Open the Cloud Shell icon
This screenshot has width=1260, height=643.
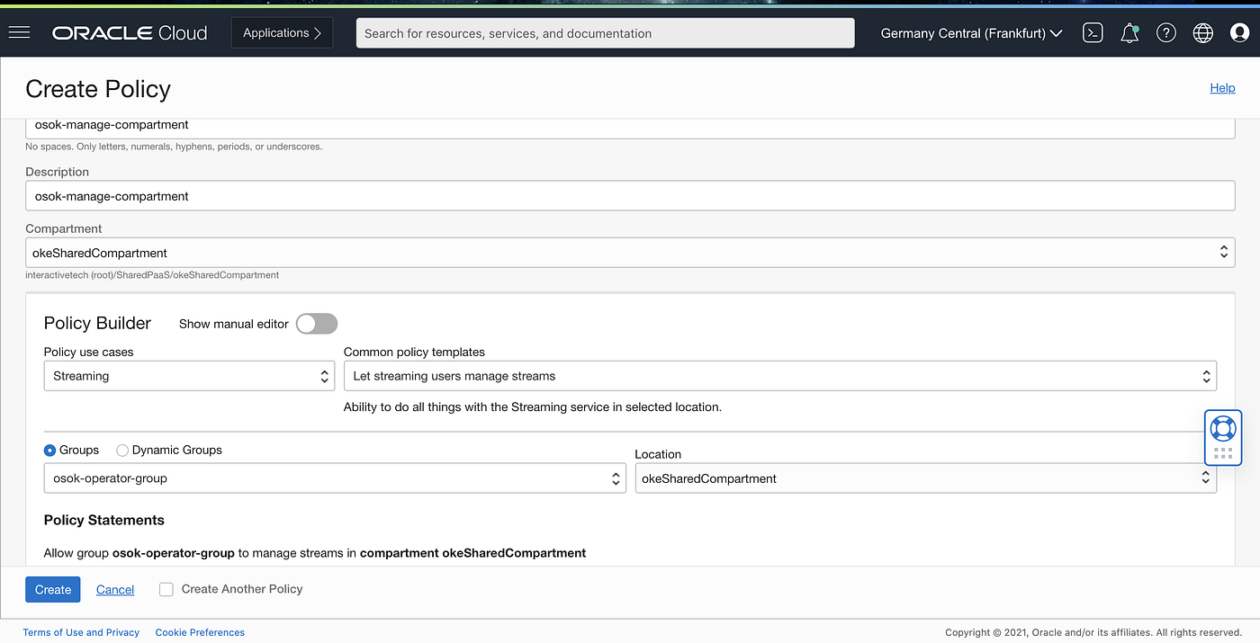(1093, 33)
